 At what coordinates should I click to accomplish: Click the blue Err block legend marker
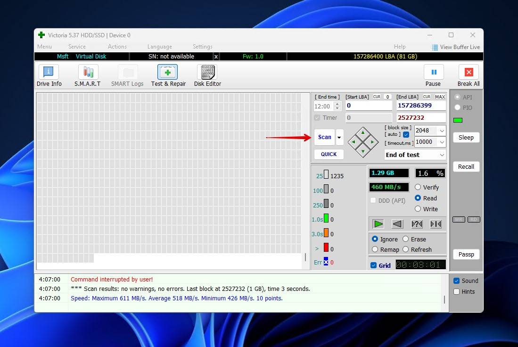pos(326,261)
